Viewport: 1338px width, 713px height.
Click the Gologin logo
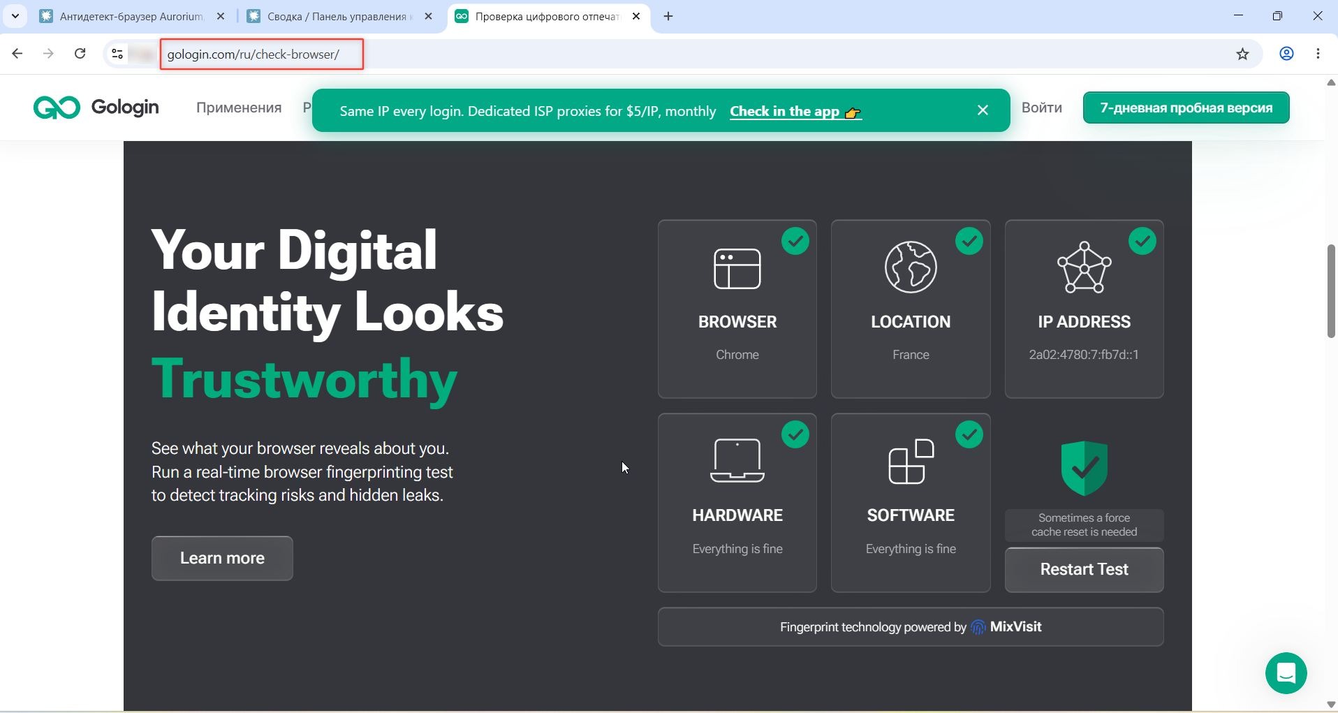[x=96, y=108]
